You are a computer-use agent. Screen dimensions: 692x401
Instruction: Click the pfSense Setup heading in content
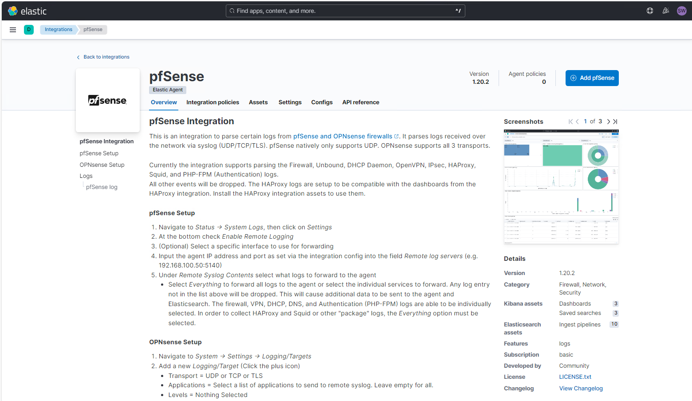[172, 213]
